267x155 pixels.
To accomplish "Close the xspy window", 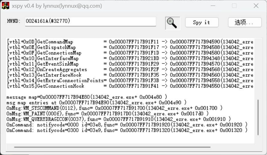I will tap(256, 6).
